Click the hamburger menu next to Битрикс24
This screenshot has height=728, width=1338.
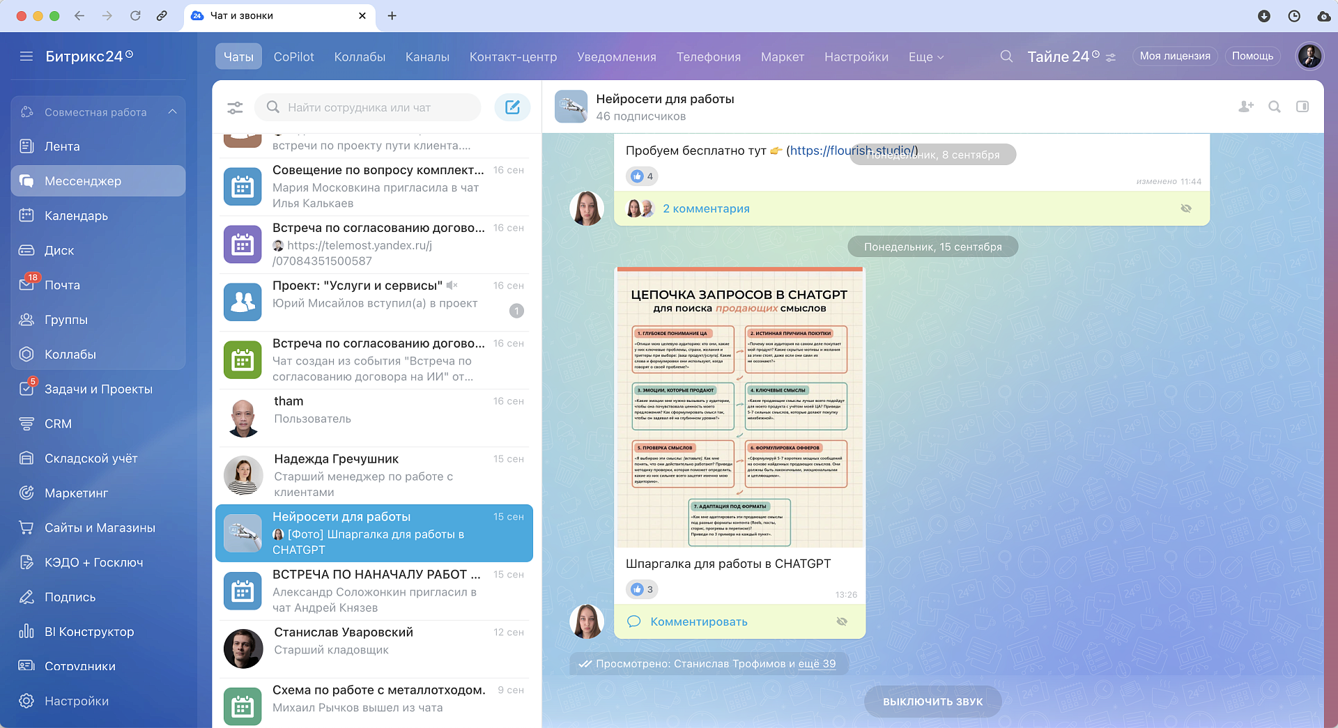click(26, 56)
